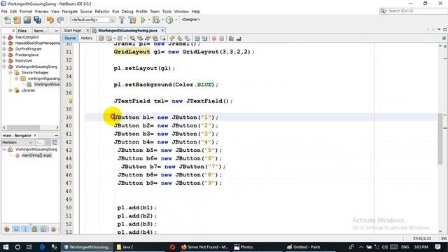Screen dimensions: 448x252
Task: Toggle the show non-public members filter in Navigator
Action: [34, 229]
